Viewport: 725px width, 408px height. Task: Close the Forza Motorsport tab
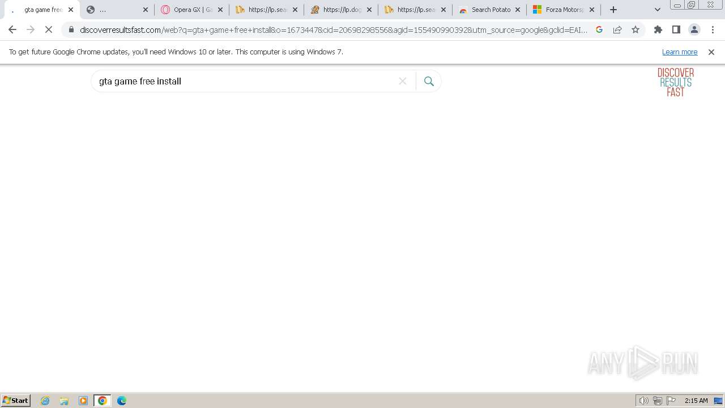pos(592,10)
